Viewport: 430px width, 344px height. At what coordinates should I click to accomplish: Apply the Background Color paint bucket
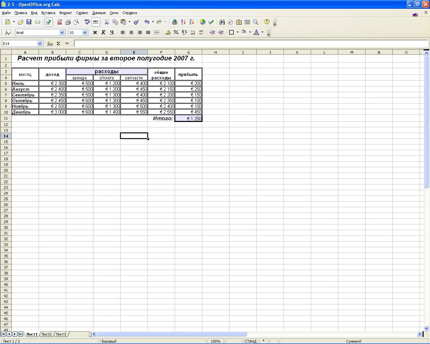(x=244, y=32)
